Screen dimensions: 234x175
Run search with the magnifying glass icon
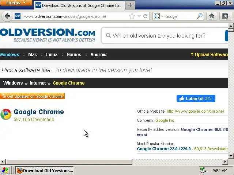200,16
